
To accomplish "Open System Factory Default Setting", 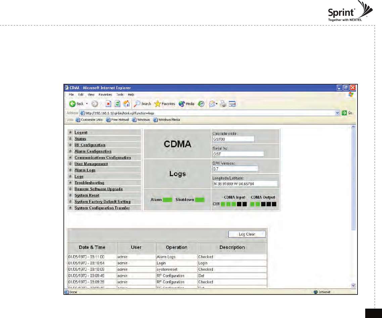I will coord(103,202).
